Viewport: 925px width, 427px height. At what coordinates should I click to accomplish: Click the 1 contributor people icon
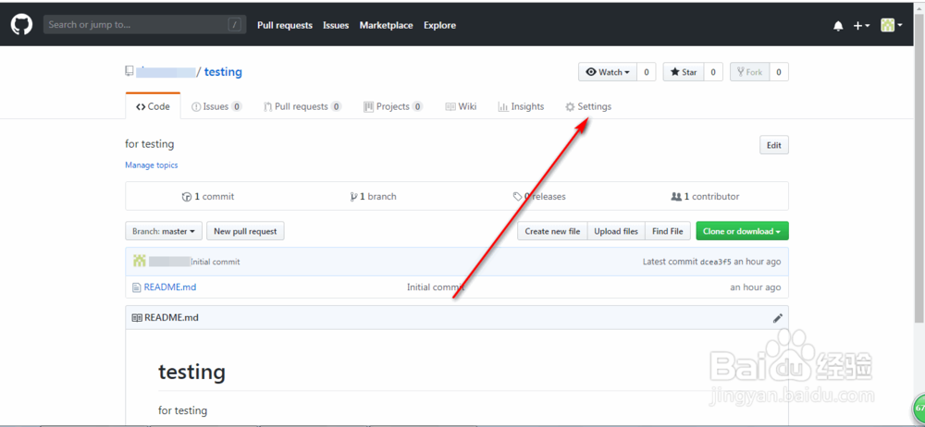(x=676, y=196)
